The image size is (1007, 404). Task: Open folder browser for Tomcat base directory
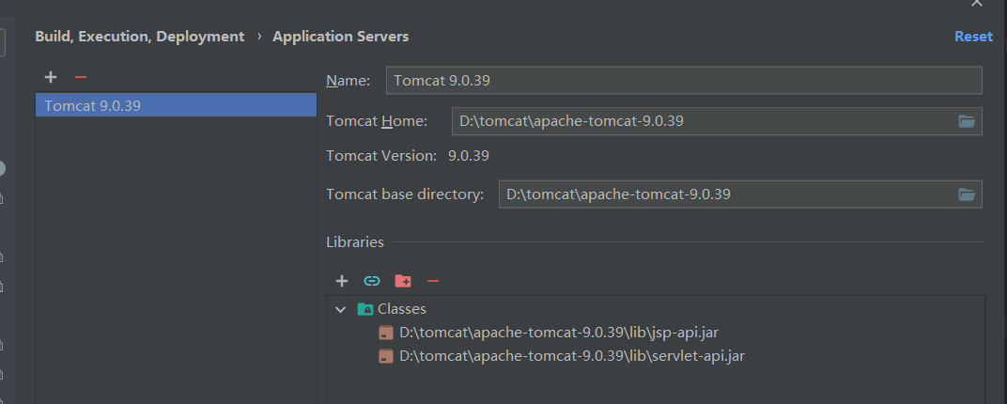tap(967, 194)
